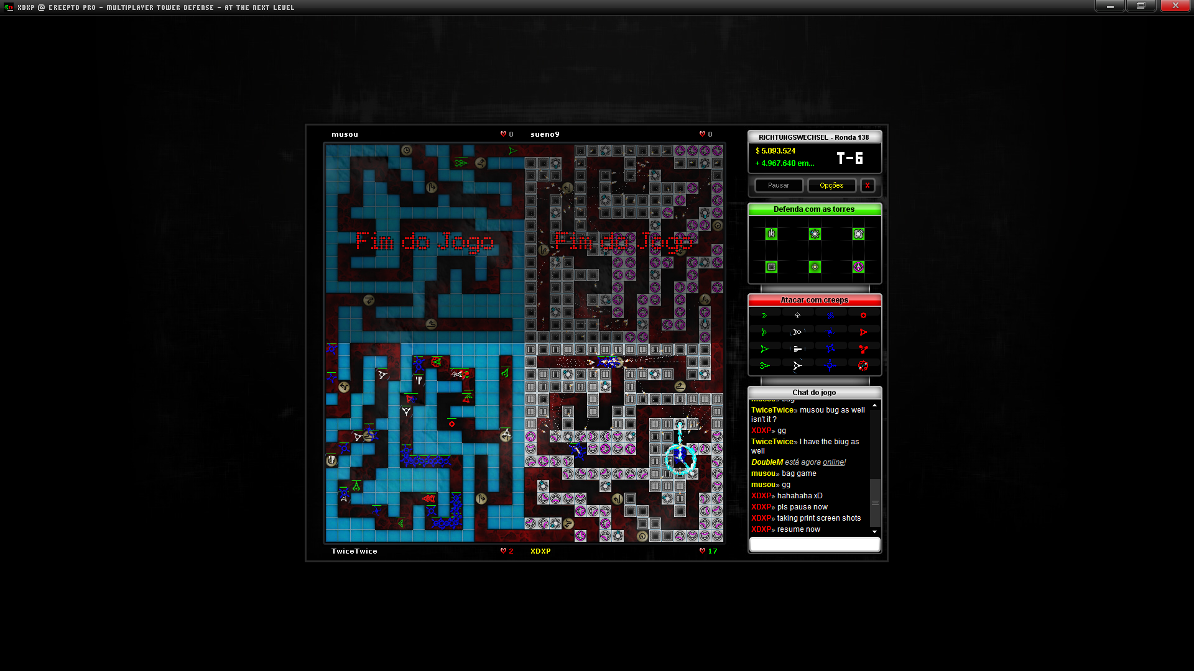1194x671 pixels.
Task: Click the income value + 4.967.640
Action: click(x=785, y=163)
